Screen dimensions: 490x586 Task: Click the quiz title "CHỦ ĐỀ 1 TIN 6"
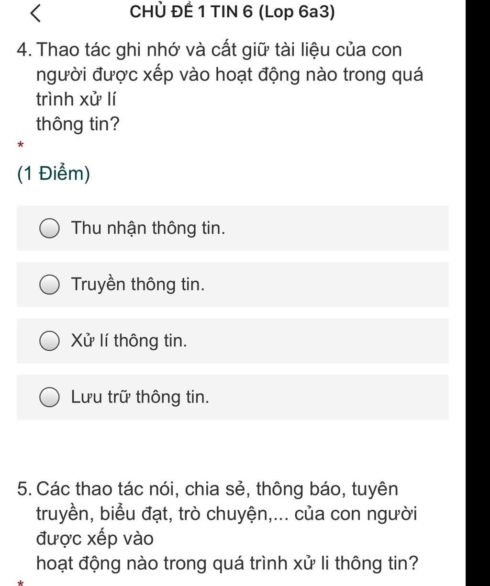pyautogui.click(x=191, y=11)
